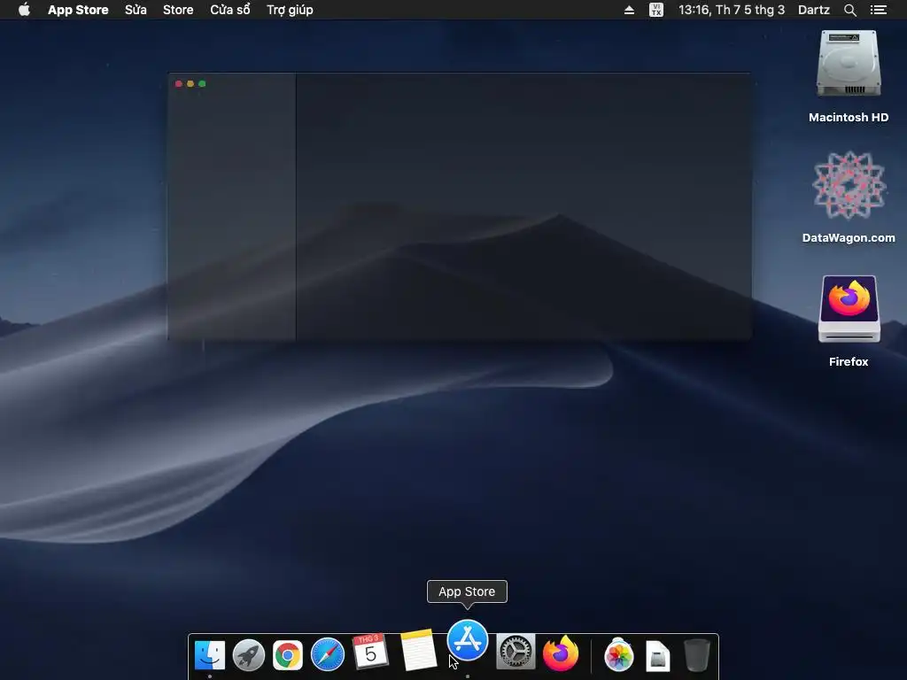This screenshot has height=680, width=907.
Task: Open the Cửa sổ menu
Action: (x=230, y=10)
